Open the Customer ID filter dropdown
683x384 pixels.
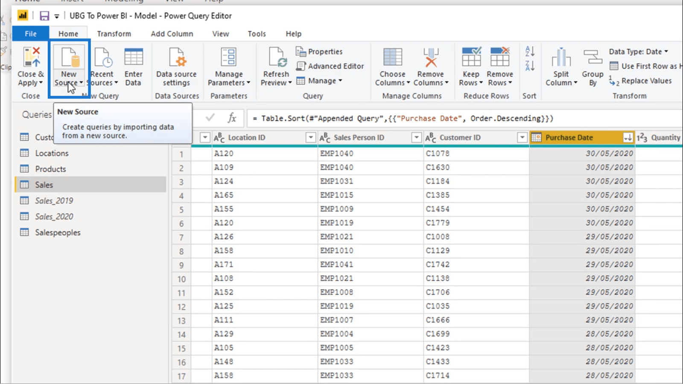tap(522, 137)
